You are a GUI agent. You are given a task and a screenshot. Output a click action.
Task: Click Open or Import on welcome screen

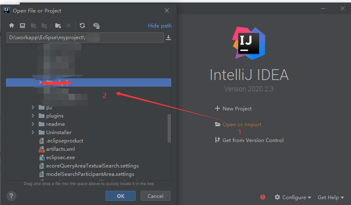[242, 125]
